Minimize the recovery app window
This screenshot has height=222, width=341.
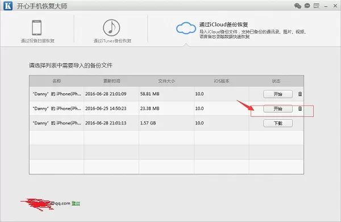(326, 6)
